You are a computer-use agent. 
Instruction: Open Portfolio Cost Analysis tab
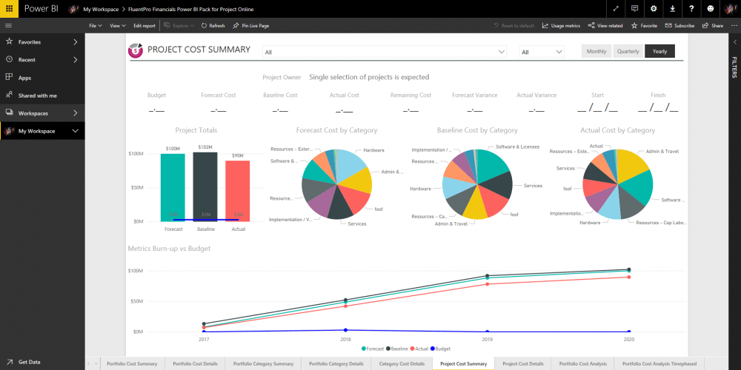(x=582, y=364)
